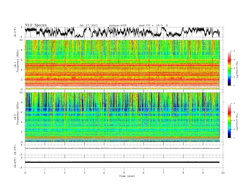Click time axis tick label "1"
251x194 pixels.
coord(45,173)
